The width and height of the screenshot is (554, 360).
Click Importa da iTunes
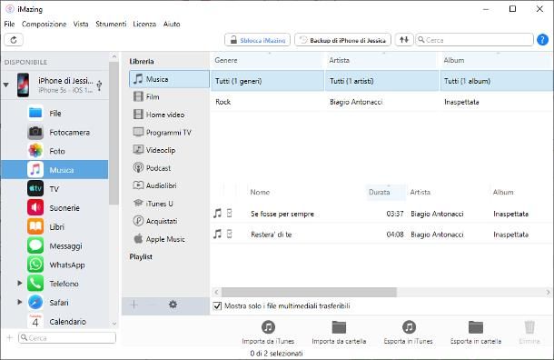pyautogui.click(x=268, y=332)
